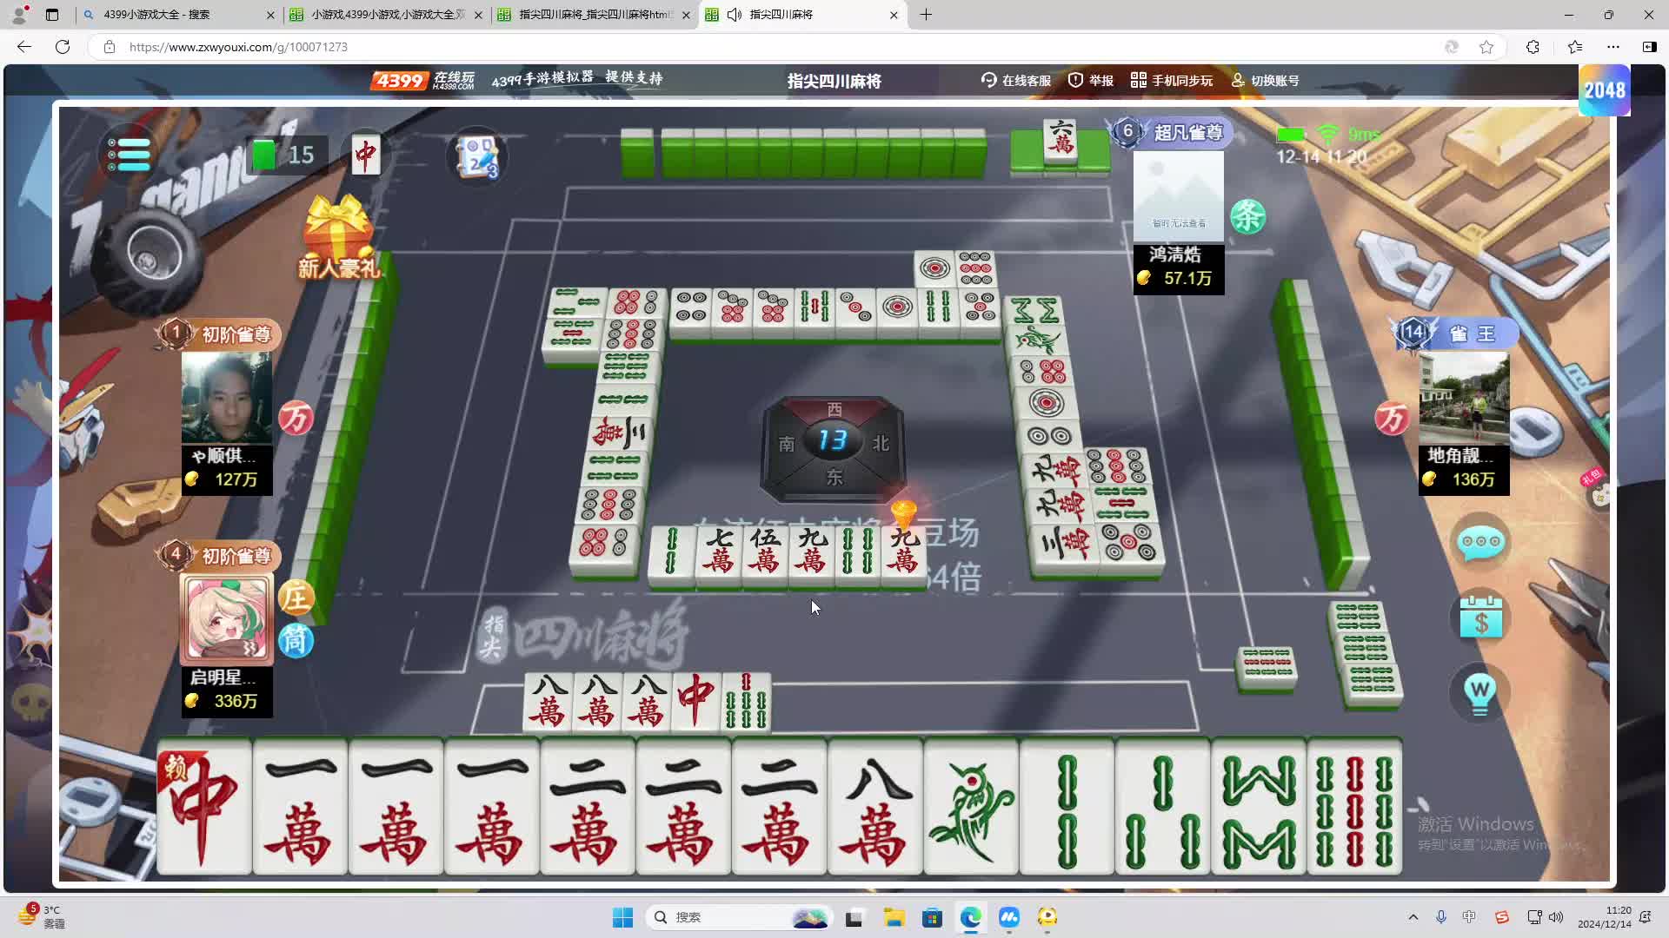Select the bird 一条 tile in hand
1669x938 pixels.
[x=971, y=808]
